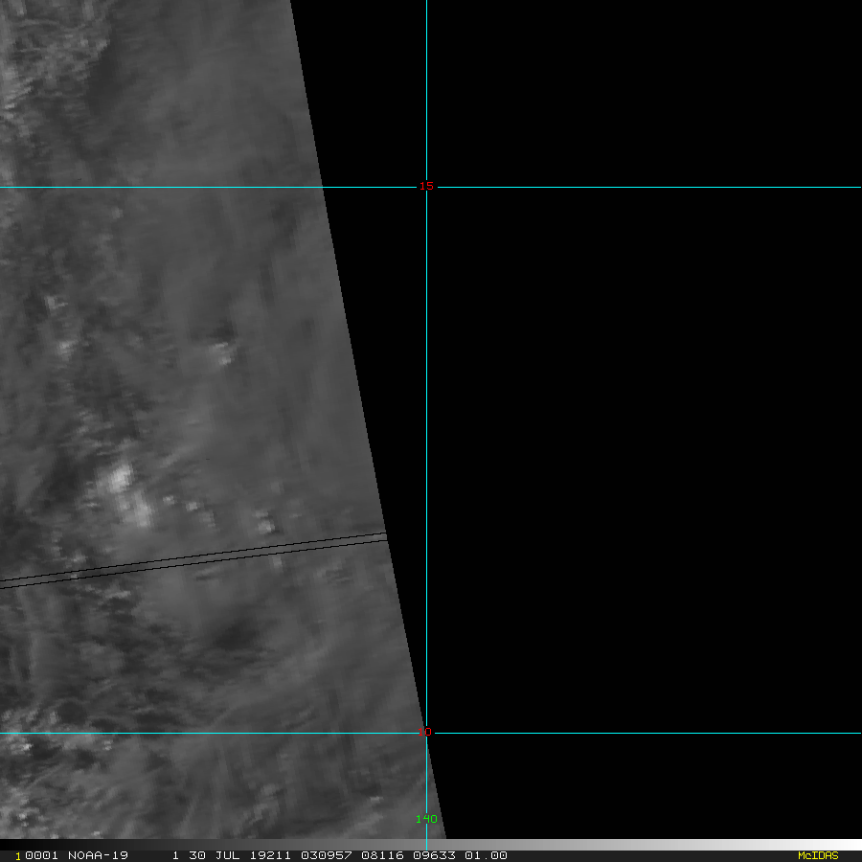Click the double black scan-line artifact
Viewport: 862px width, 862px height.
coord(193,559)
